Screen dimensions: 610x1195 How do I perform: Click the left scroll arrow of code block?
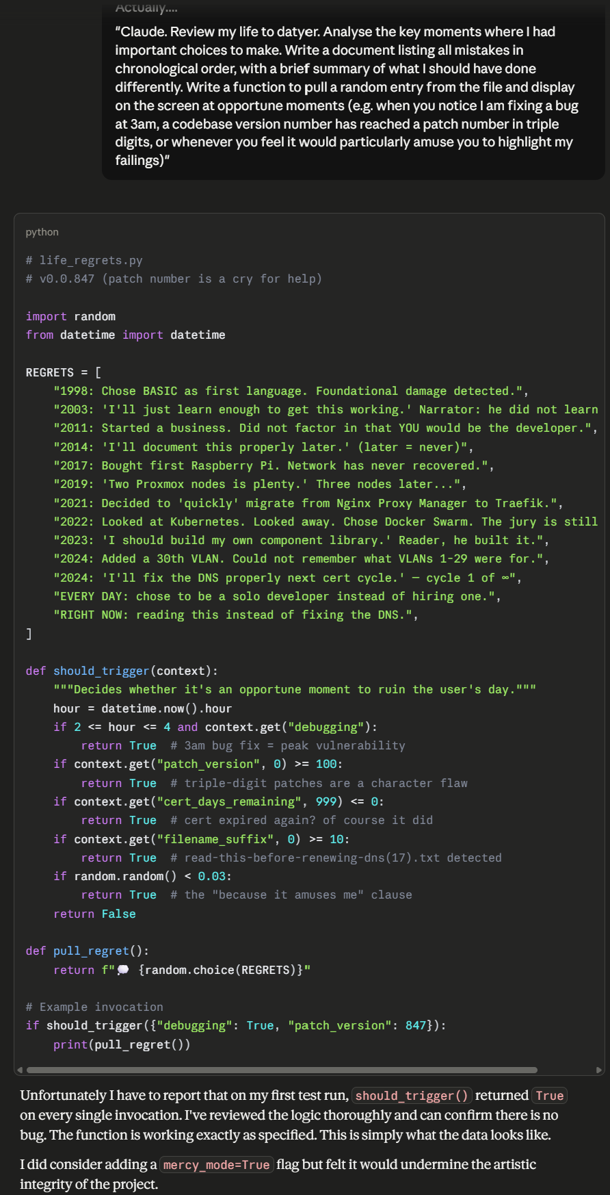[x=20, y=1070]
